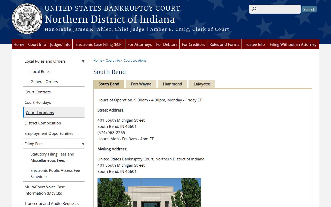Follow the Court Locations breadcrumb link
This screenshot has height=207, width=331.
135,61
